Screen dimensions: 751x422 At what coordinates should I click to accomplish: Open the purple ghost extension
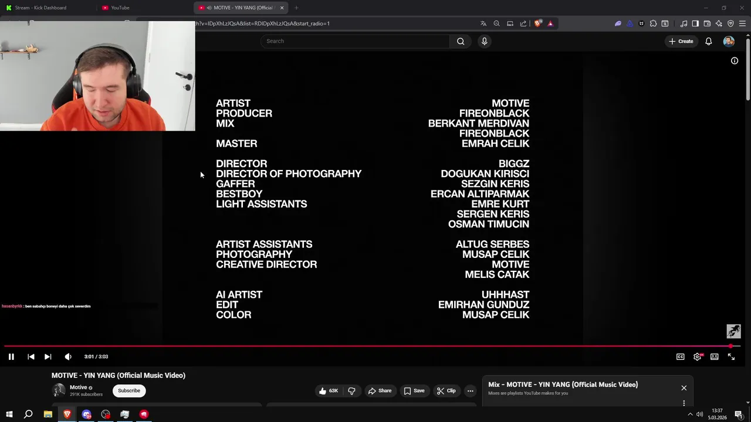click(x=618, y=23)
